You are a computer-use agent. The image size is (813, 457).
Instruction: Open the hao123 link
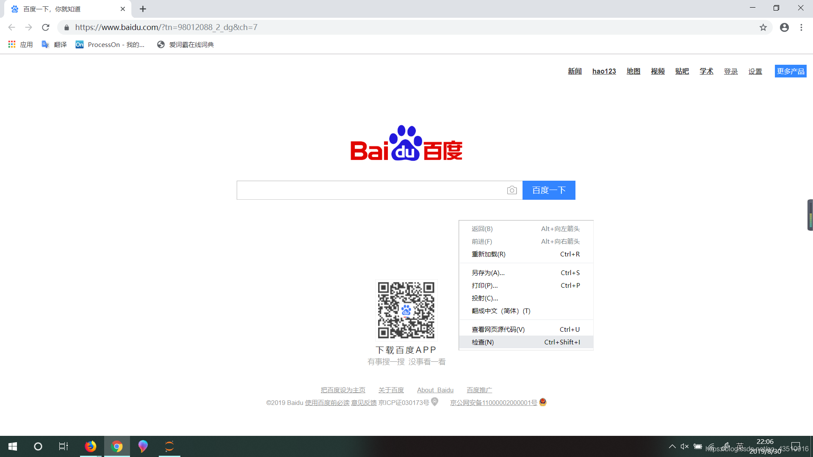604,72
